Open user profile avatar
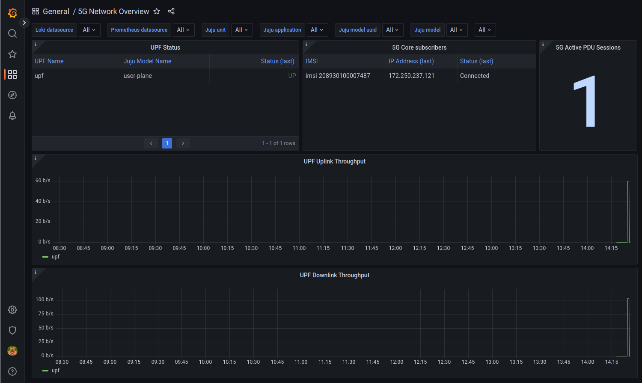Screen dimensions: 642x383 click(x=12, y=351)
